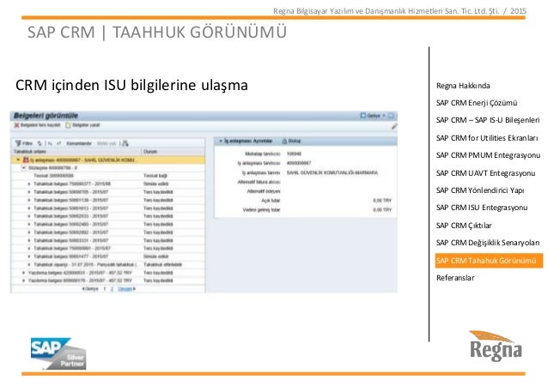548x386 pixels.
Task: Collapse the Sözleşme tree node
Action: (24, 168)
